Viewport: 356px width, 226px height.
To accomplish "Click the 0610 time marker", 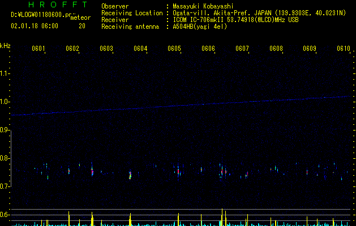I will tap(344, 48).
